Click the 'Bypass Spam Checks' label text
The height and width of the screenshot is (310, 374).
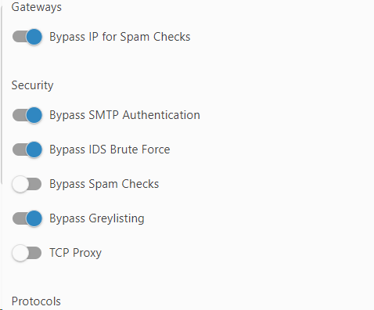click(104, 184)
